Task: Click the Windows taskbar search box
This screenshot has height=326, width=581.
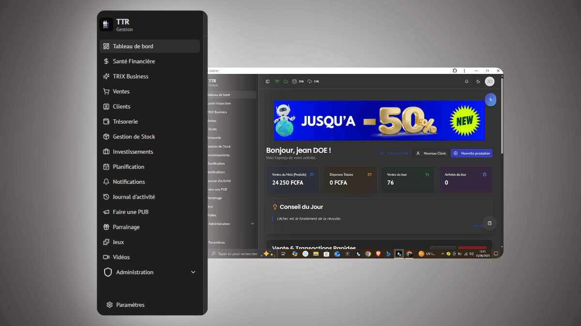Action: coord(234,254)
